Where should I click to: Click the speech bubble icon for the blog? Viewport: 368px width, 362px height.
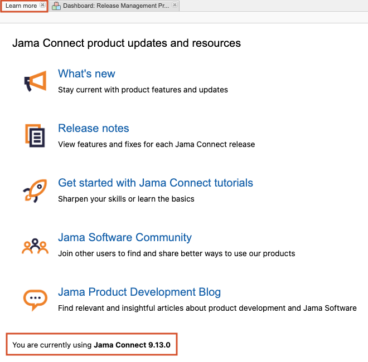(x=35, y=300)
